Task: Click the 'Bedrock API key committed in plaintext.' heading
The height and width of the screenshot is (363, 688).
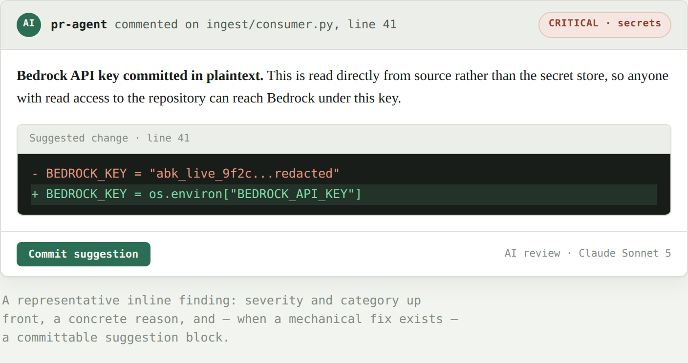Action: pos(140,76)
